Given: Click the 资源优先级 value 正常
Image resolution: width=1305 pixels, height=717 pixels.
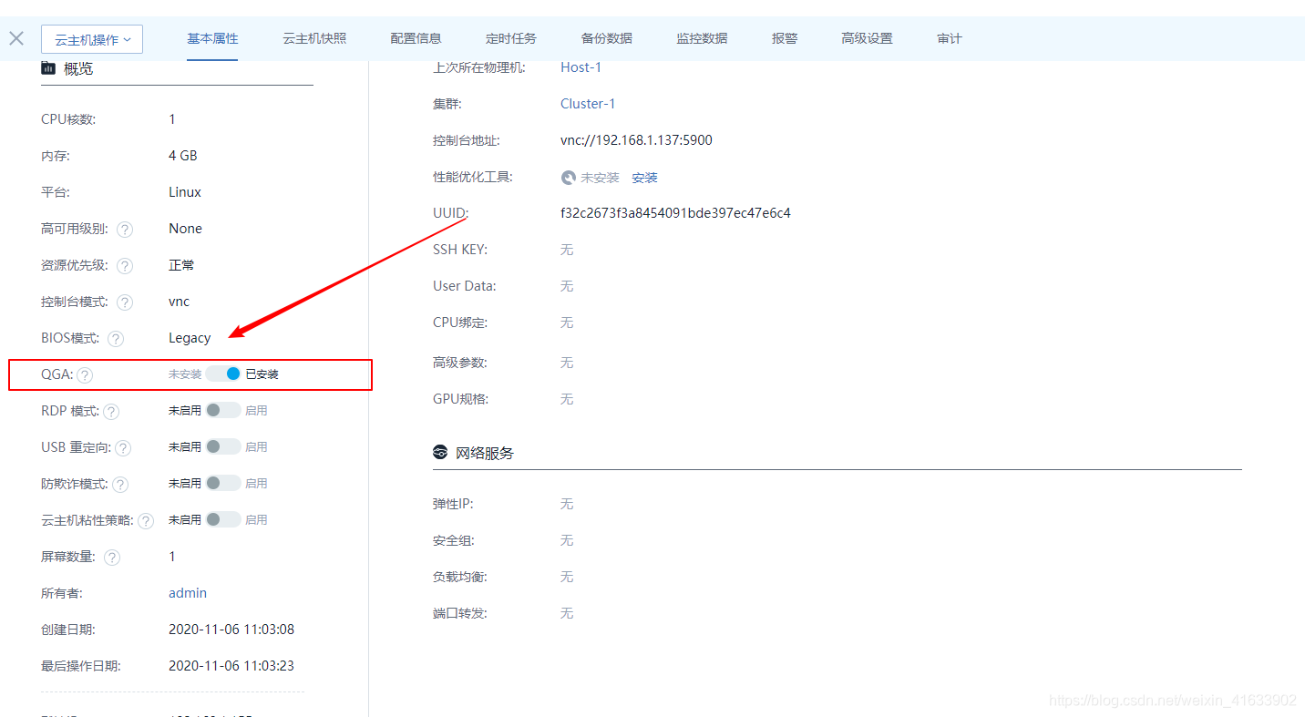Looking at the screenshot, I should point(181,265).
